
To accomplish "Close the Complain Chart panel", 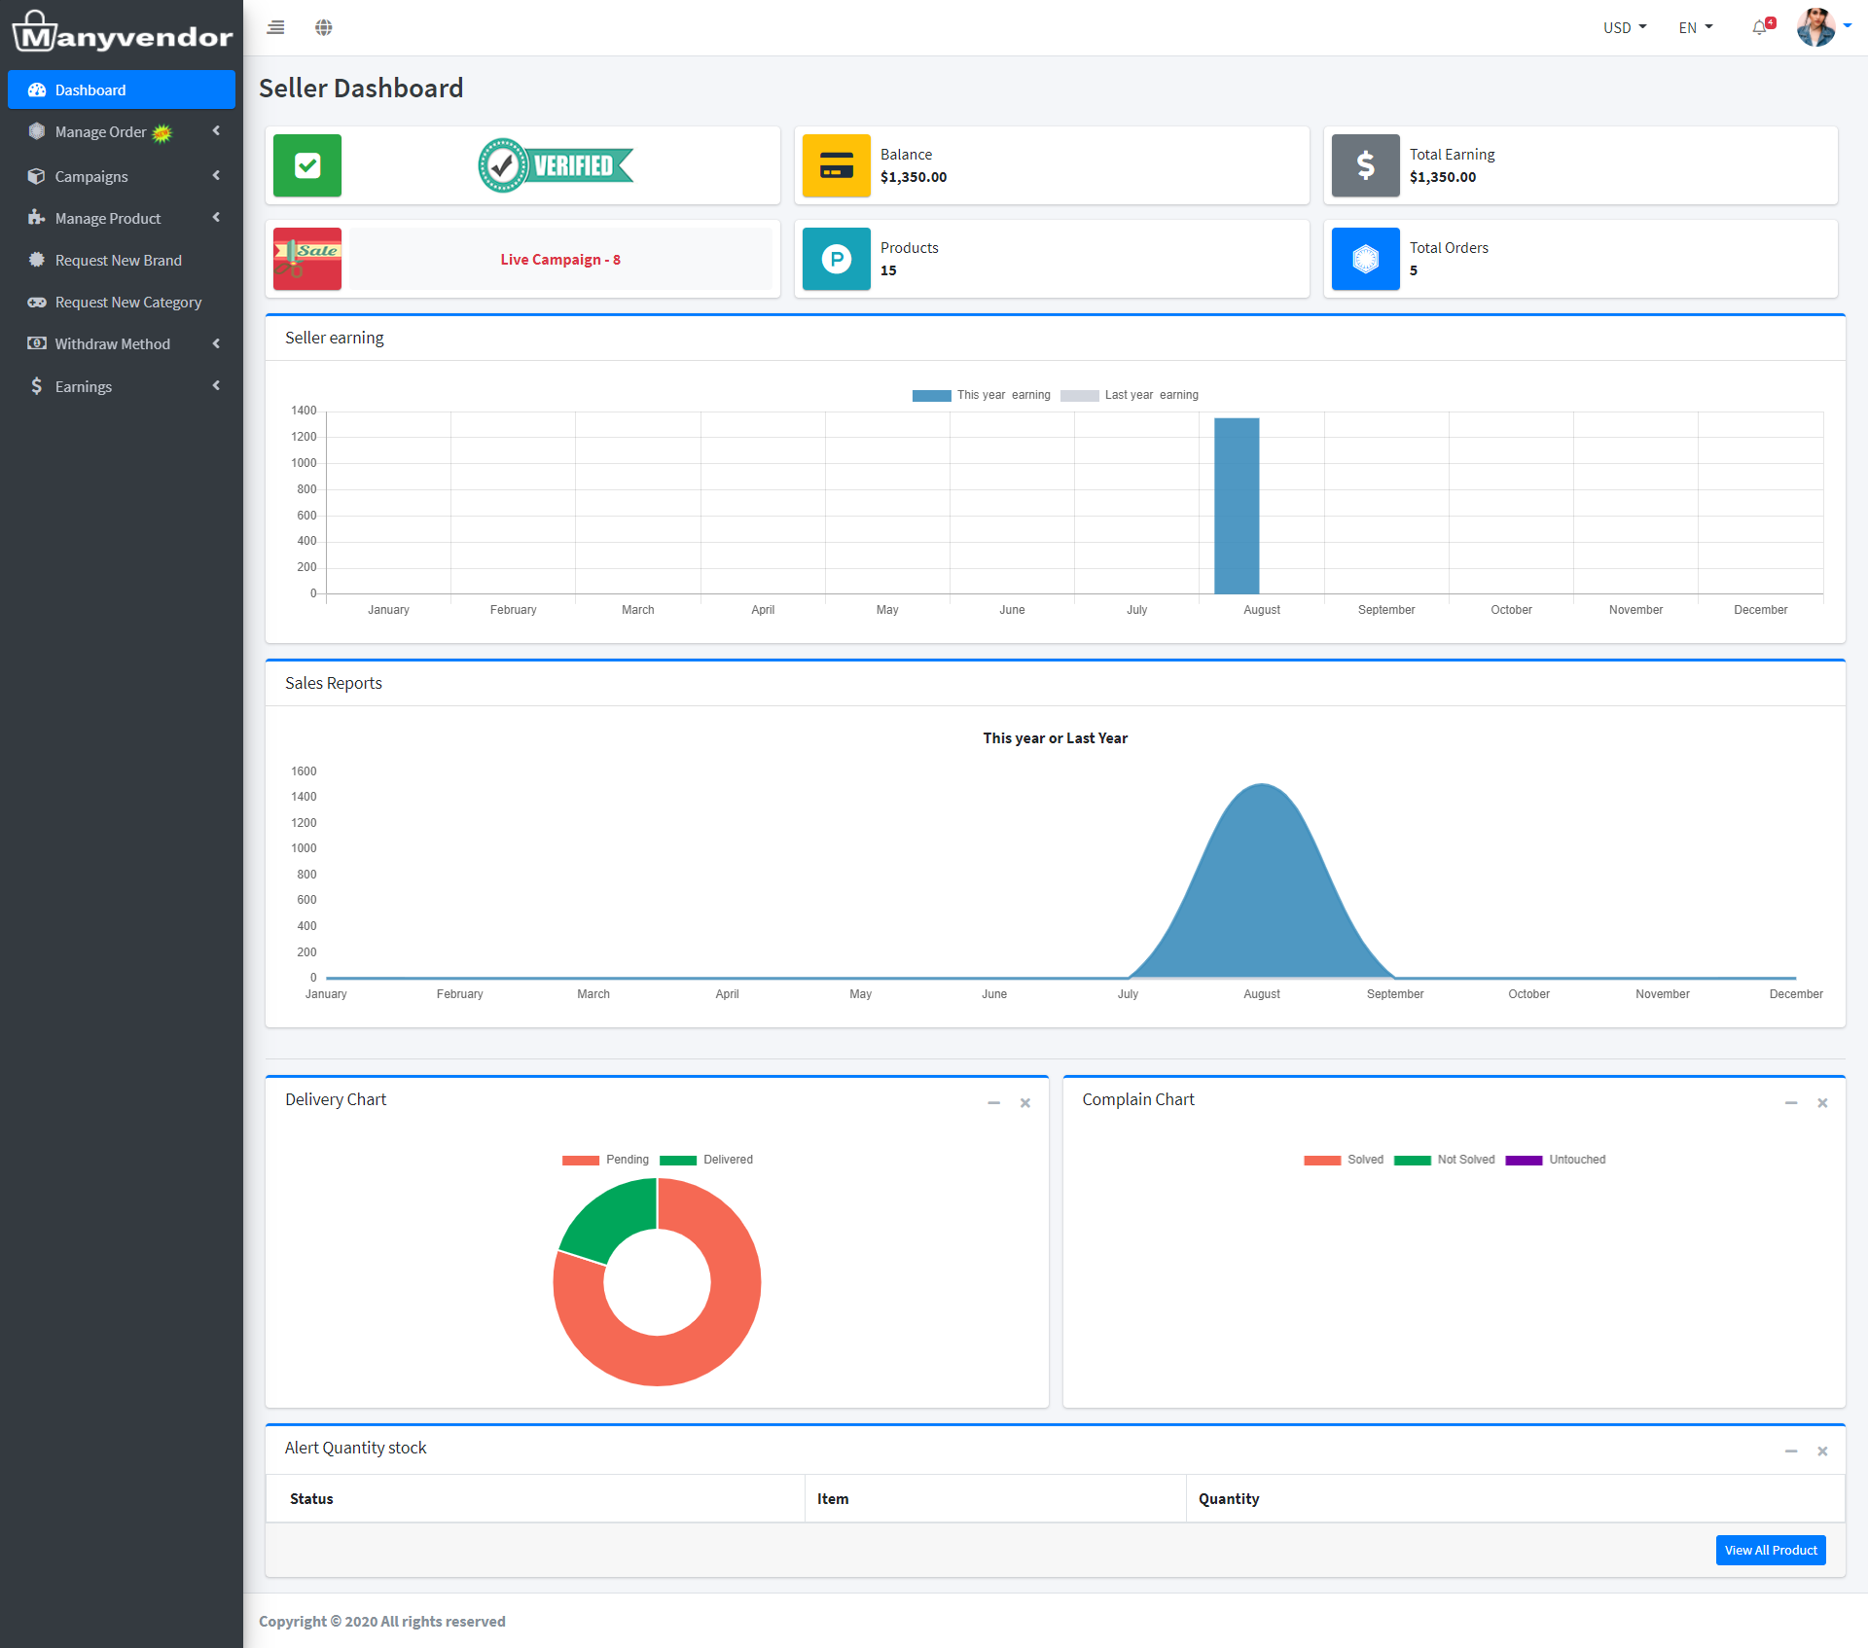I will click(1823, 1102).
